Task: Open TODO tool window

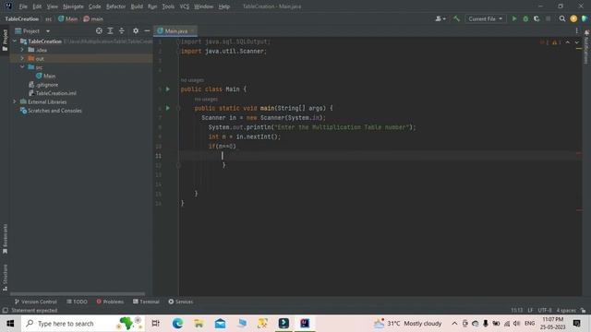Action: [77, 302]
